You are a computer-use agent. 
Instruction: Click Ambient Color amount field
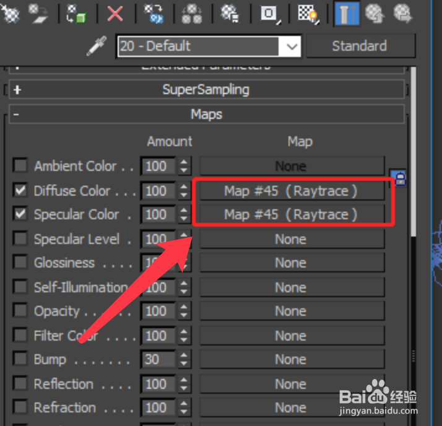coord(158,166)
